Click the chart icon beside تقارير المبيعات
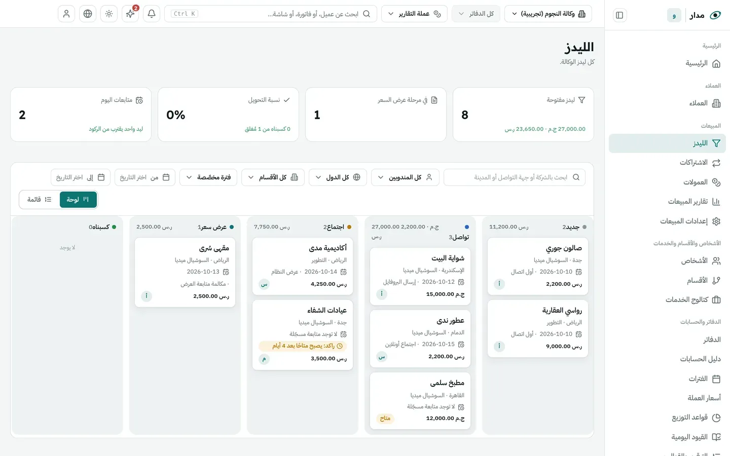This screenshot has height=456, width=730. [x=716, y=202]
